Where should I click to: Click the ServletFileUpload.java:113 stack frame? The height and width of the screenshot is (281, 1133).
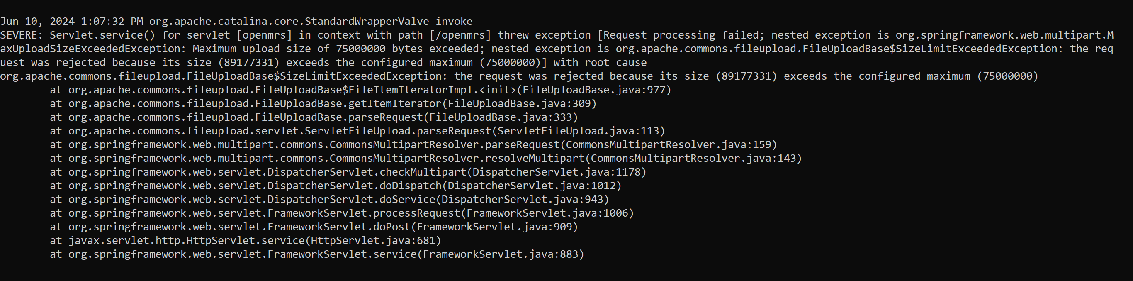tap(357, 131)
